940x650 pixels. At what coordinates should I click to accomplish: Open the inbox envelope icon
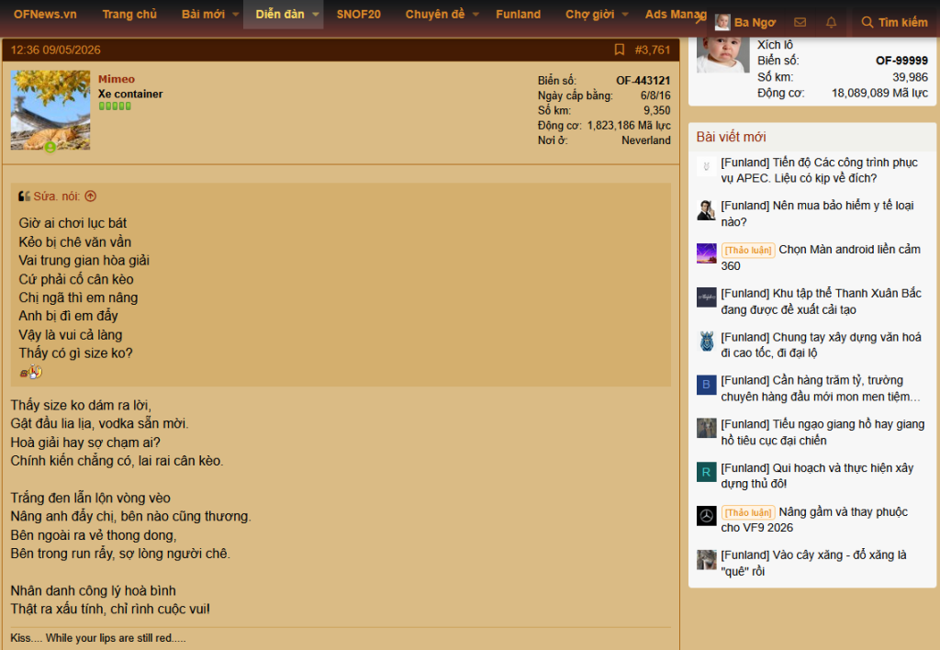[800, 22]
